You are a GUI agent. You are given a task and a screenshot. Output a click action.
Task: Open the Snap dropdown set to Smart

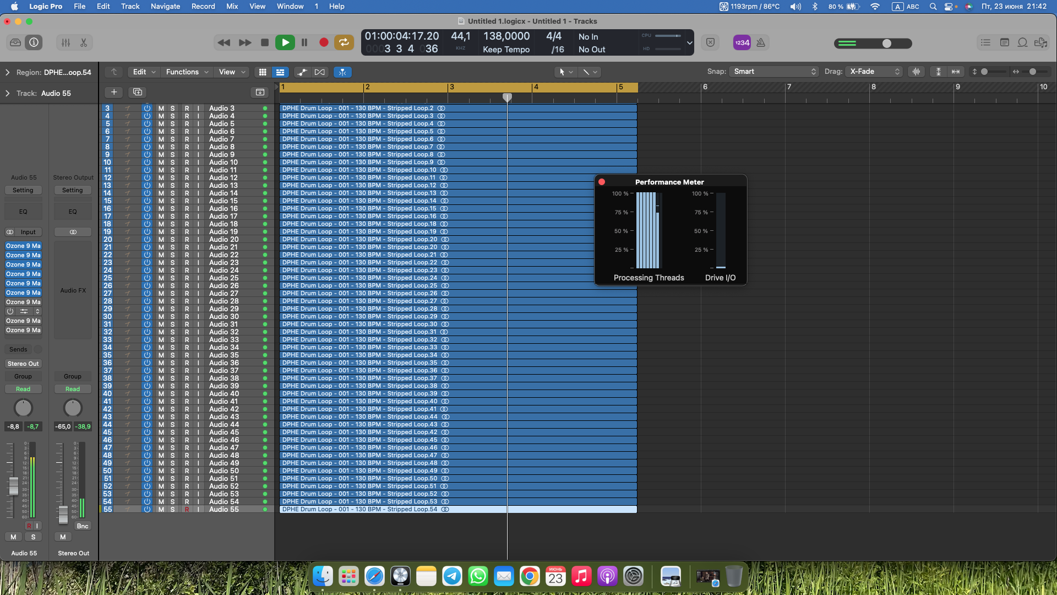[x=774, y=72]
